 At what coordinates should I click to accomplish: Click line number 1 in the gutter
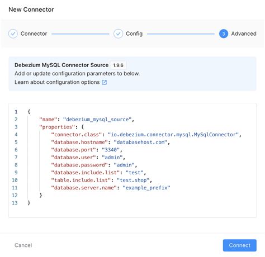pyautogui.click(x=16, y=112)
